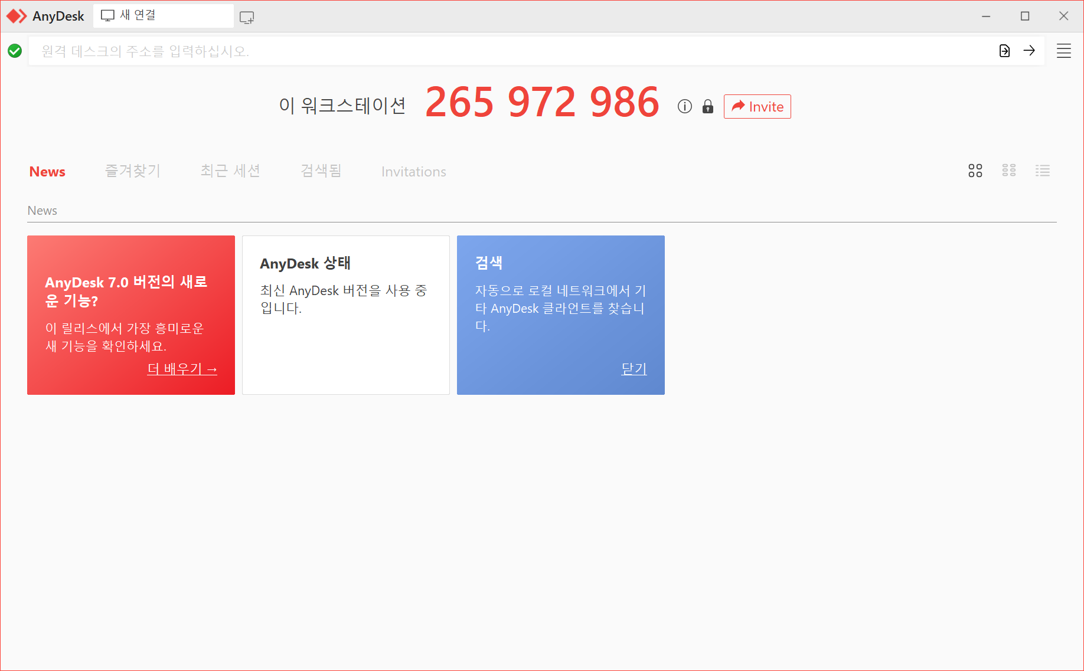Click the green connection status checkmark
Viewport: 1084px width, 671px height.
pyautogui.click(x=15, y=51)
